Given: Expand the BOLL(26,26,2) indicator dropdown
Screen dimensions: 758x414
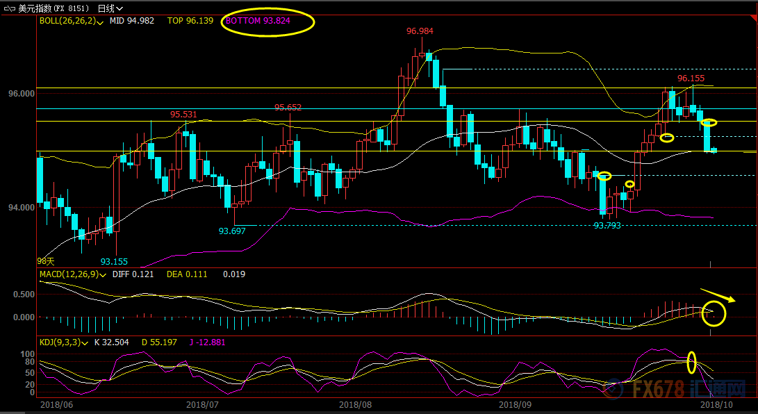Looking at the screenshot, I should pyautogui.click(x=102, y=22).
